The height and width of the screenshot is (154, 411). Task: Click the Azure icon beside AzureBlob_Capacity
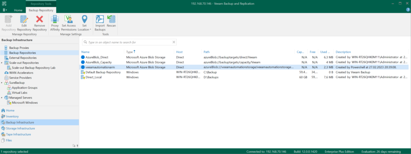tap(83, 62)
